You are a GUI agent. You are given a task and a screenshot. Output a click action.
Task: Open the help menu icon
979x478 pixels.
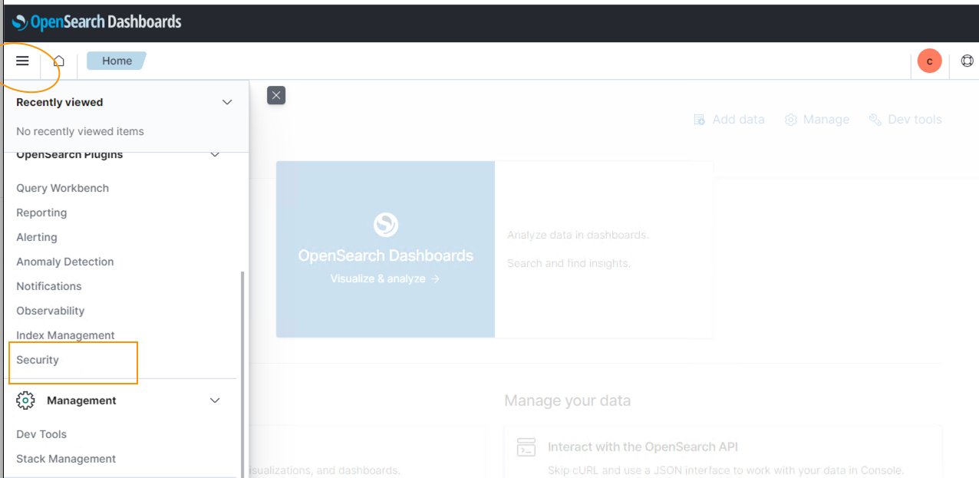pos(967,61)
